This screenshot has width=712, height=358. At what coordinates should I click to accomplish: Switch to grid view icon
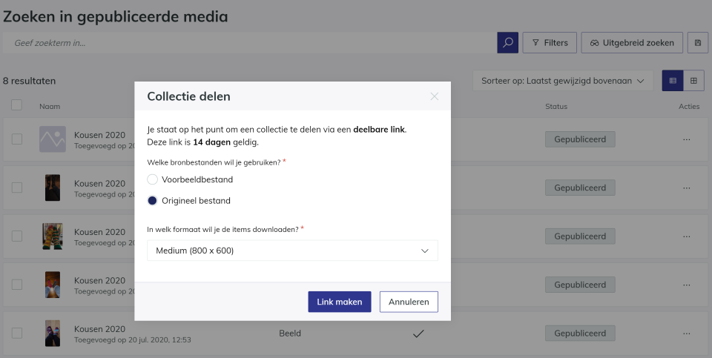(693, 81)
